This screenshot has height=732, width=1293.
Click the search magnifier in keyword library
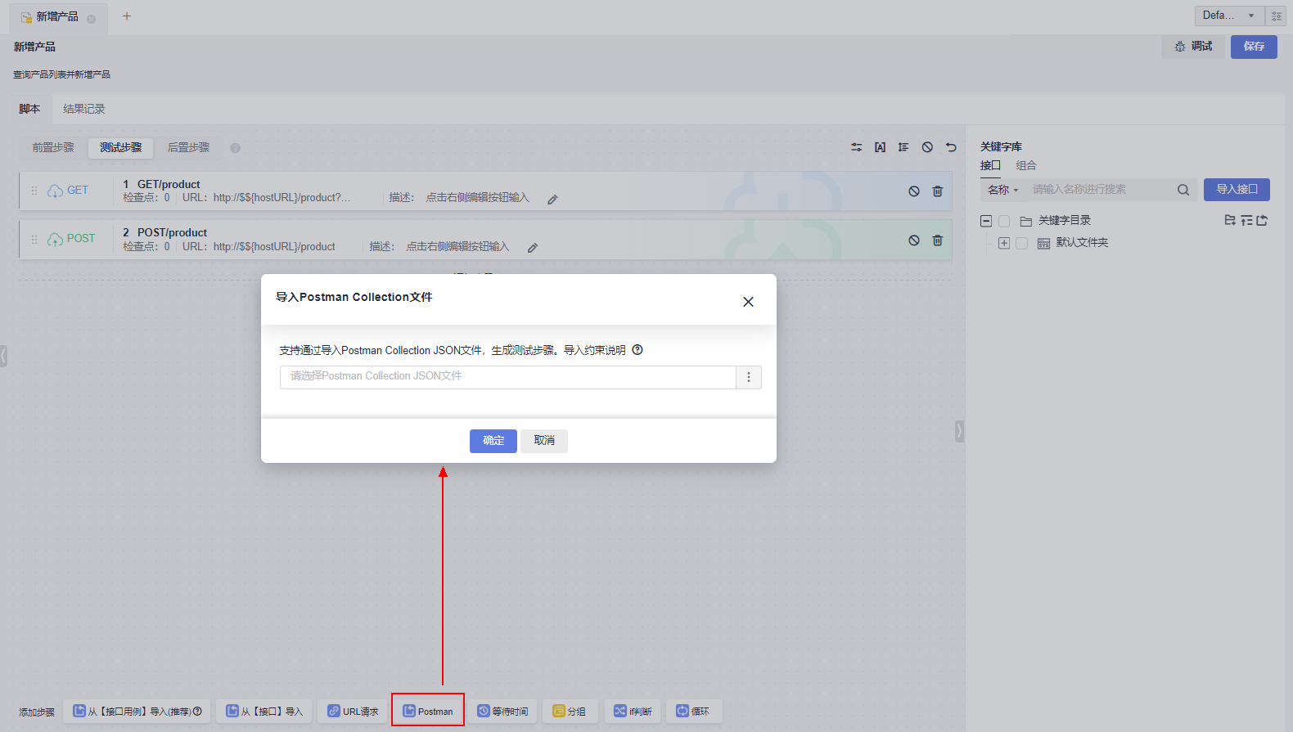pos(1183,190)
